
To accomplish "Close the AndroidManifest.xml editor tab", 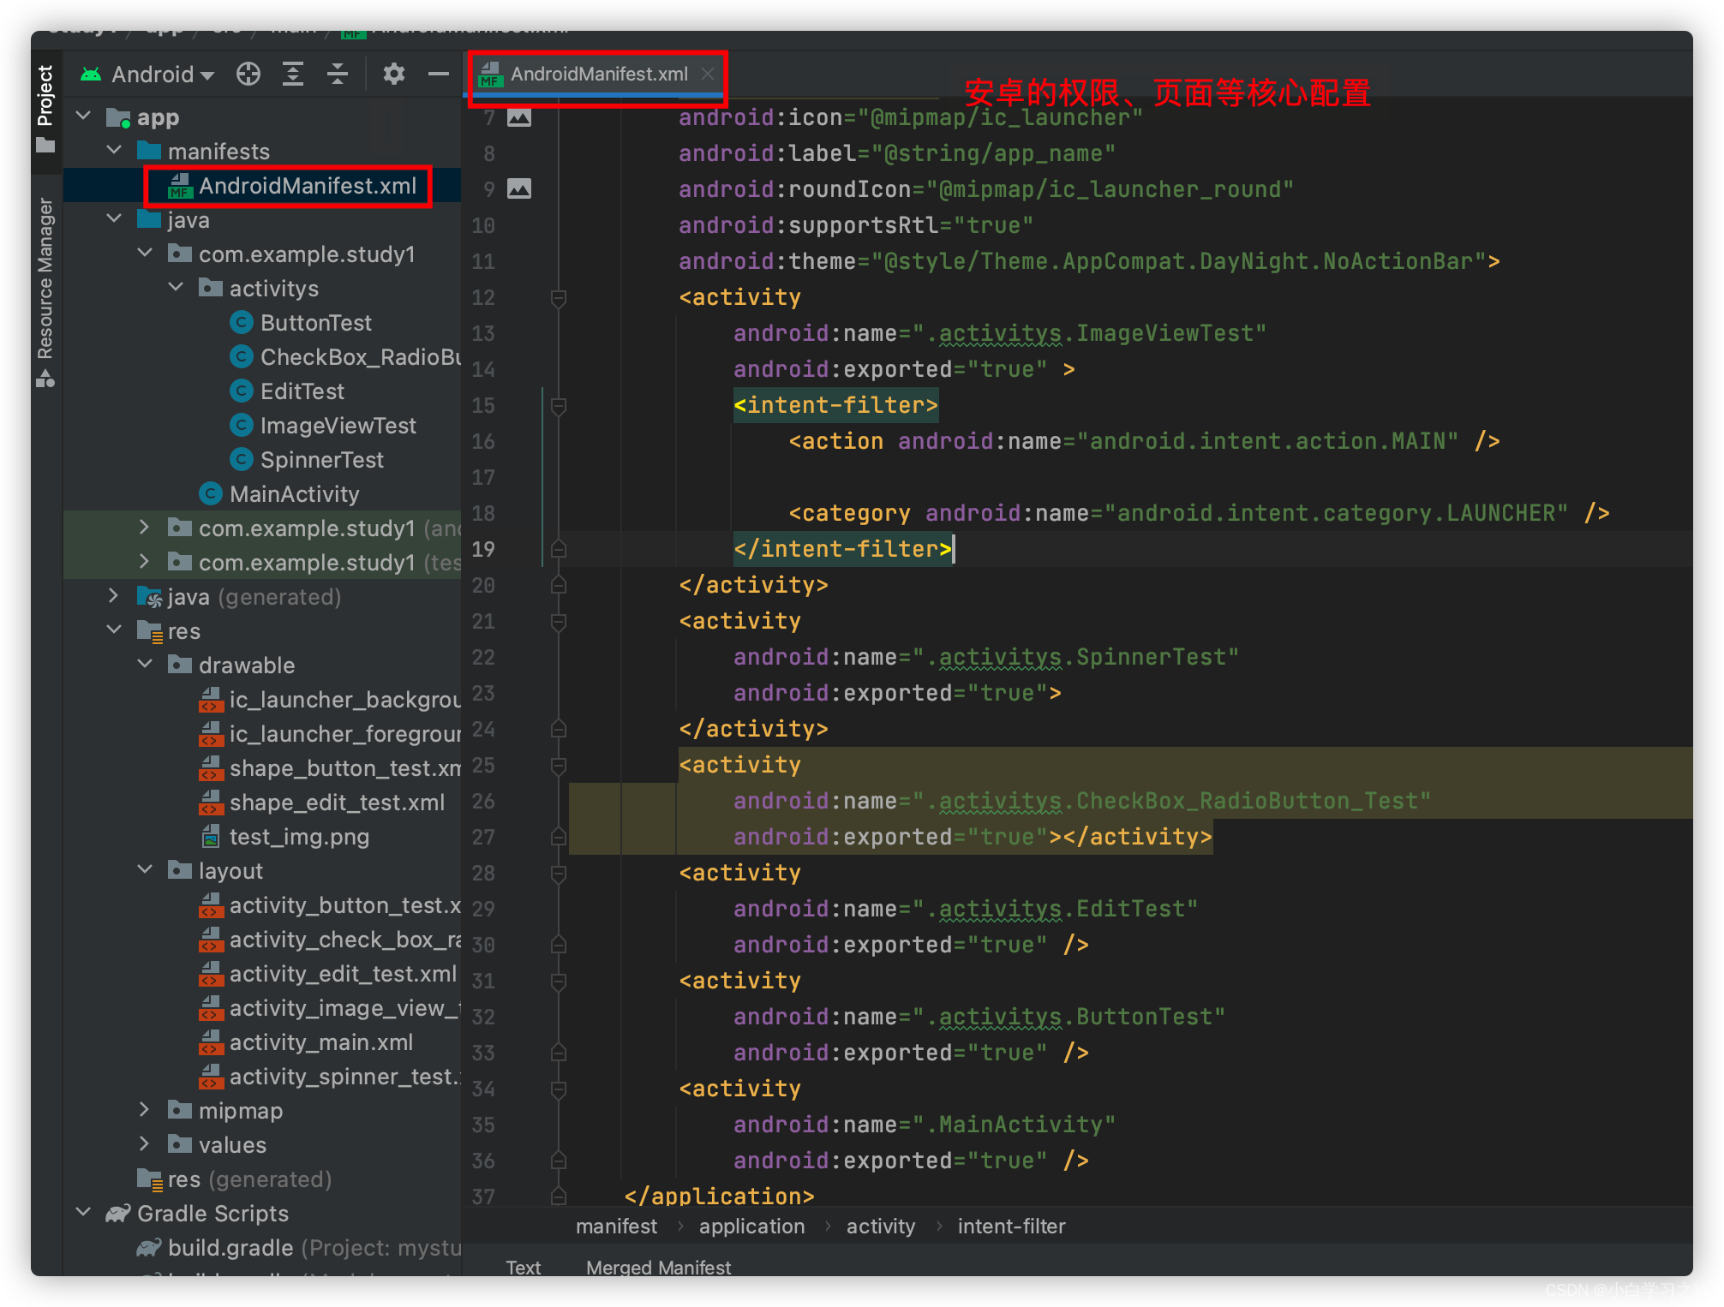I will pyautogui.click(x=708, y=74).
